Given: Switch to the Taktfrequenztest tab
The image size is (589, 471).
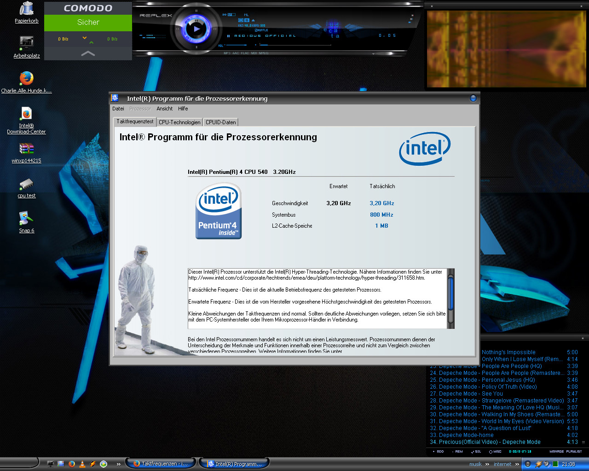Looking at the screenshot, I should pos(135,121).
